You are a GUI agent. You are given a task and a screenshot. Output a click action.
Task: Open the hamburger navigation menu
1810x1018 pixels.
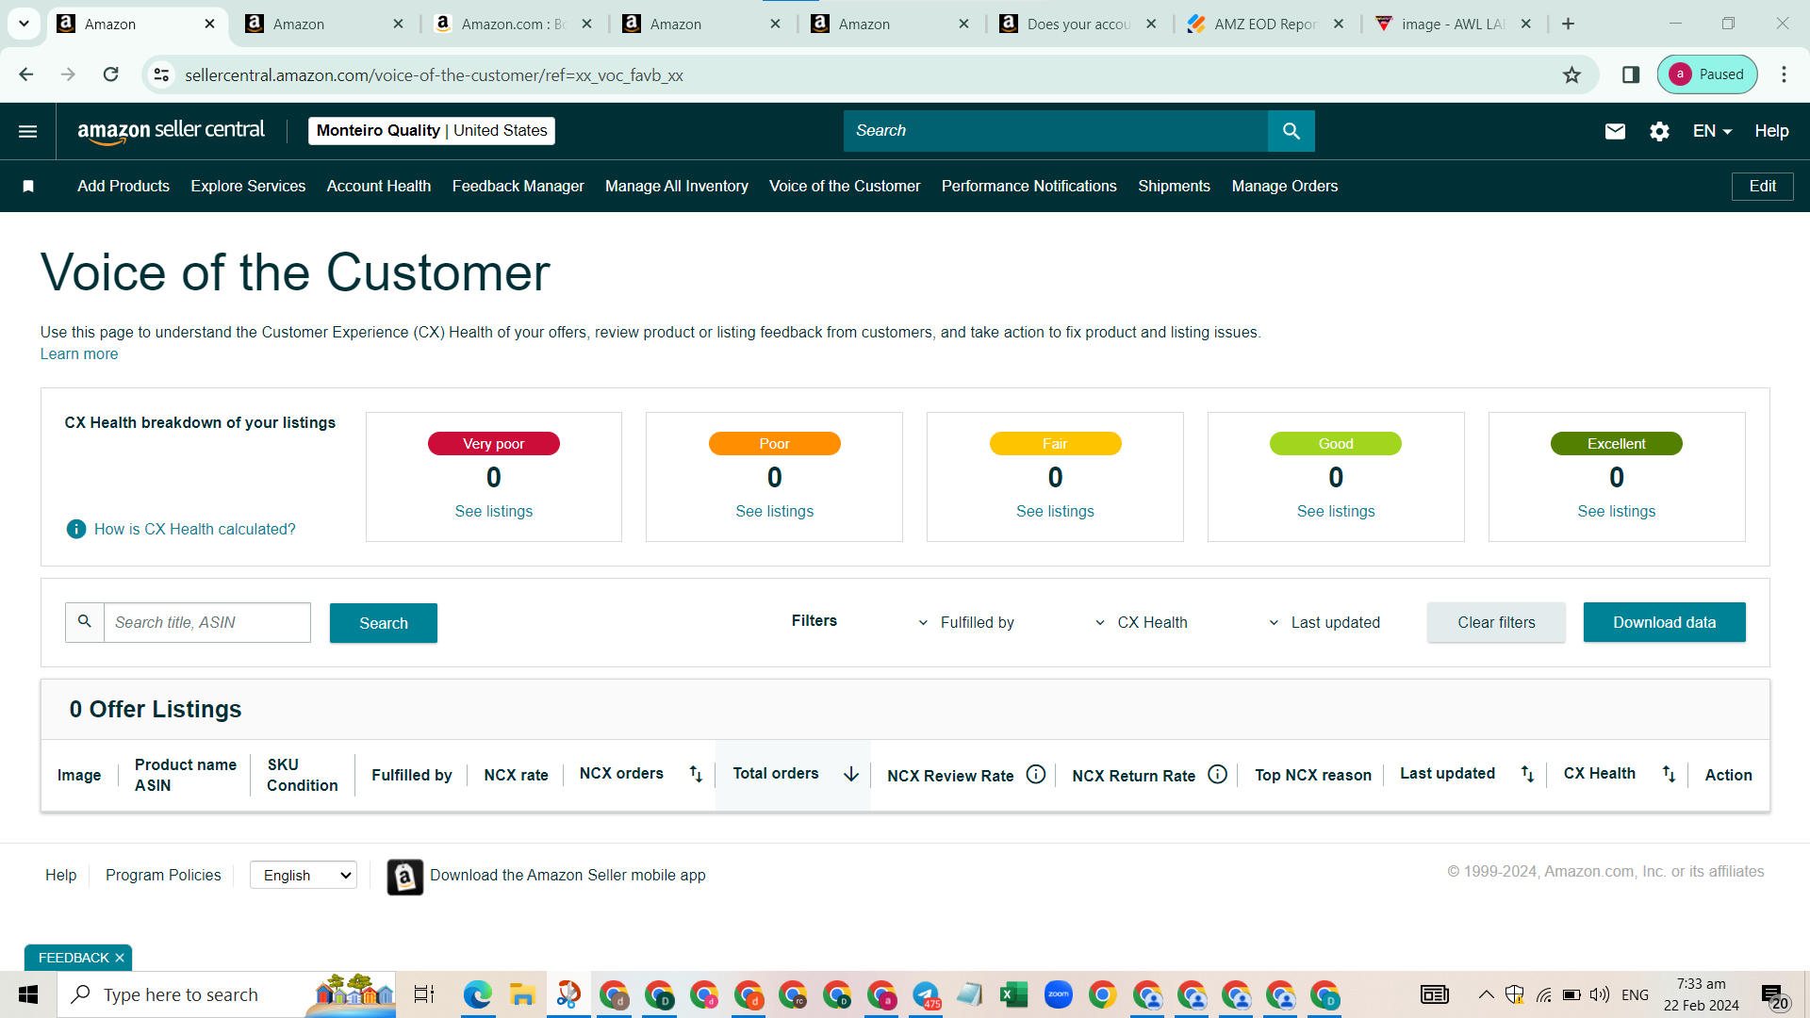coord(28,131)
